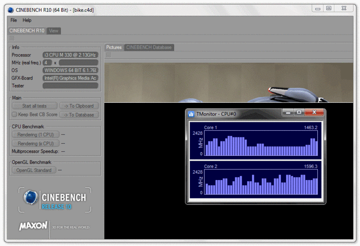Image resolution: width=360 pixels, height=246 pixels.
Task: Click the Core 1 value 1463.2
Action: pos(310,127)
